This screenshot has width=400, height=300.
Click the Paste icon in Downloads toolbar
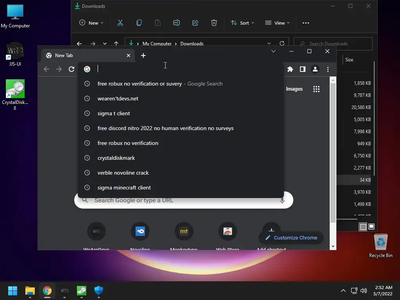tap(158, 23)
